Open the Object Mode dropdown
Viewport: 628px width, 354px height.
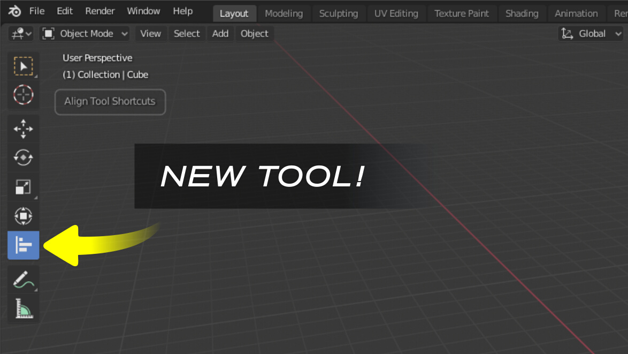pos(85,33)
